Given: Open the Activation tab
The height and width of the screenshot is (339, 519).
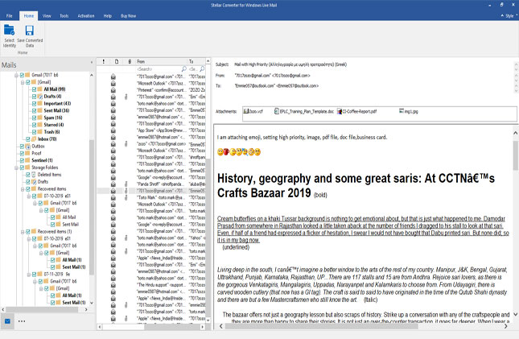Looking at the screenshot, I should [86, 16].
